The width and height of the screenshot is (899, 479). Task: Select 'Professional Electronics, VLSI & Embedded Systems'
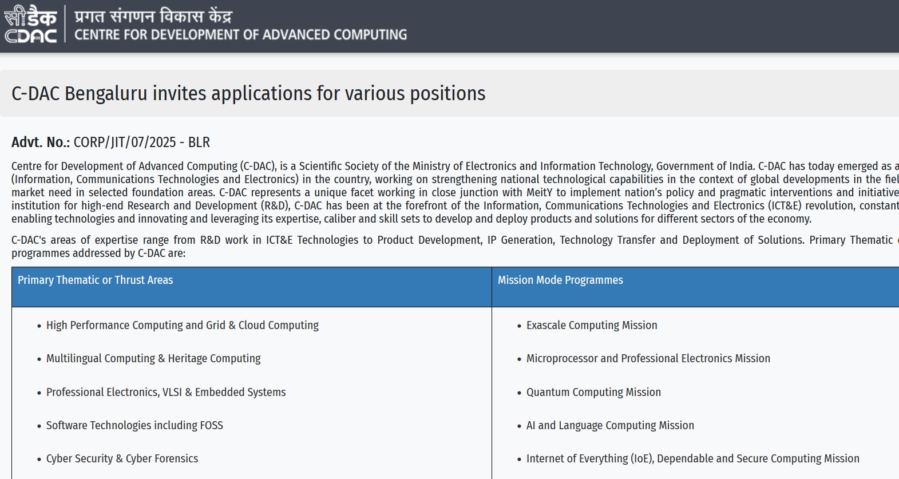pos(166,392)
